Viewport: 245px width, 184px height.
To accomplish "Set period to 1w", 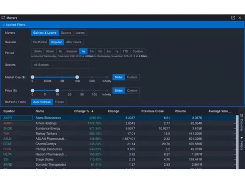I will pos(83,52).
